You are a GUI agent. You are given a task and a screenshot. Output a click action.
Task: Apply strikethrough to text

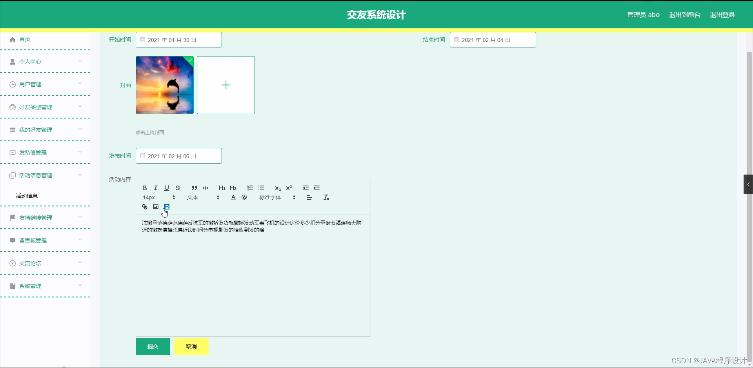coord(178,188)
